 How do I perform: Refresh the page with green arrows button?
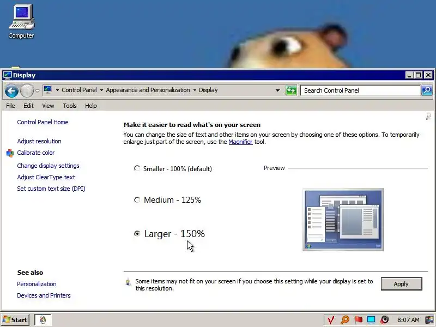(291, 90)
